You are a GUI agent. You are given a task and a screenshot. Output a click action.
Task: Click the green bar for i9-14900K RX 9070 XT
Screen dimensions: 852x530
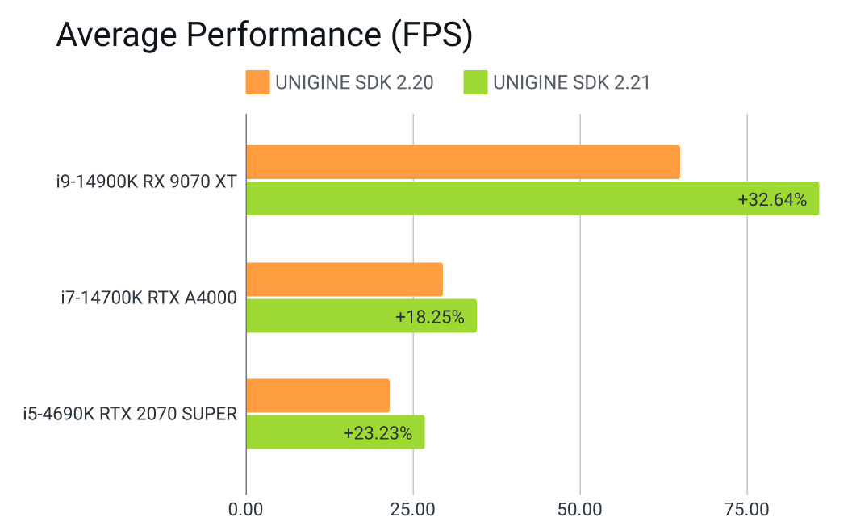click(484, 198)
